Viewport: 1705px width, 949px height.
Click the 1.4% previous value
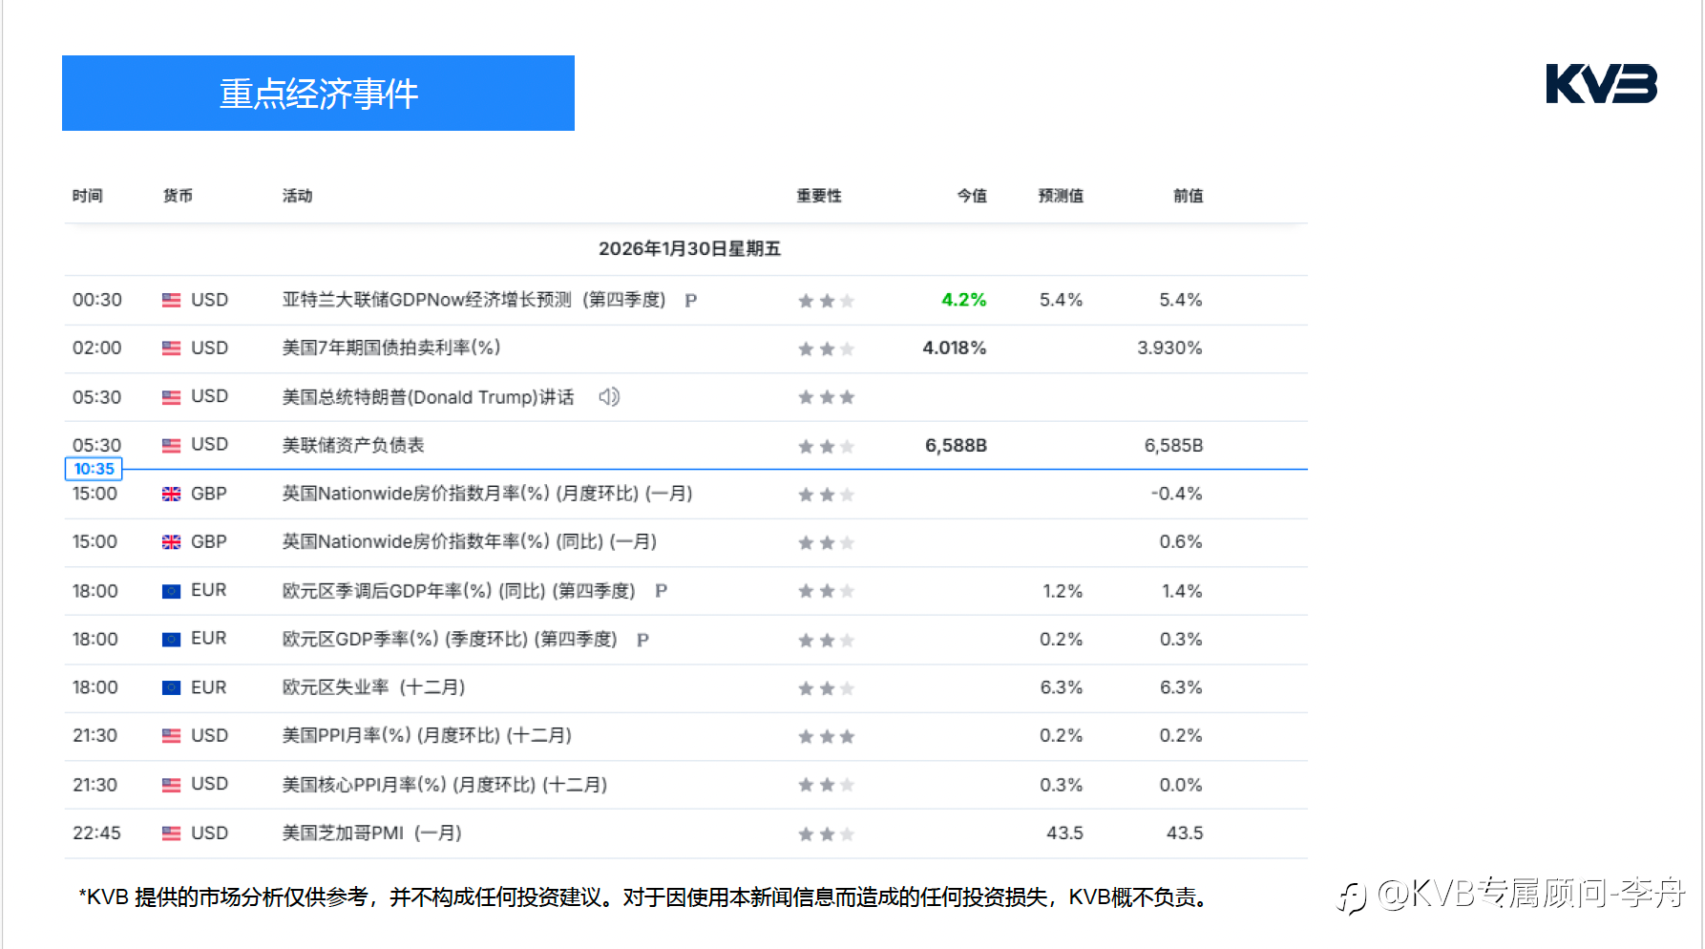(x=1182, y=591)
